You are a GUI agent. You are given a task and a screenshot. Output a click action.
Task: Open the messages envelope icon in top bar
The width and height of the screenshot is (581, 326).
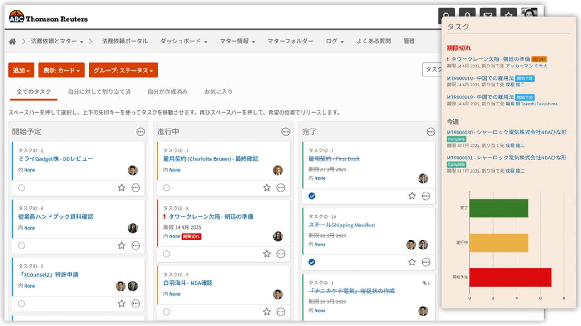tap(488, 14)
